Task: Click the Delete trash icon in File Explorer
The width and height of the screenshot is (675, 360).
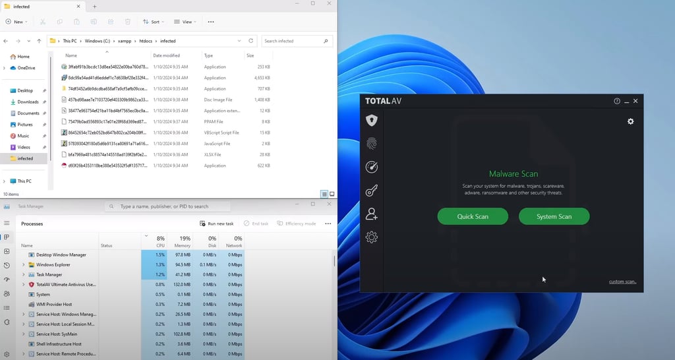Action: pos(128,22)
